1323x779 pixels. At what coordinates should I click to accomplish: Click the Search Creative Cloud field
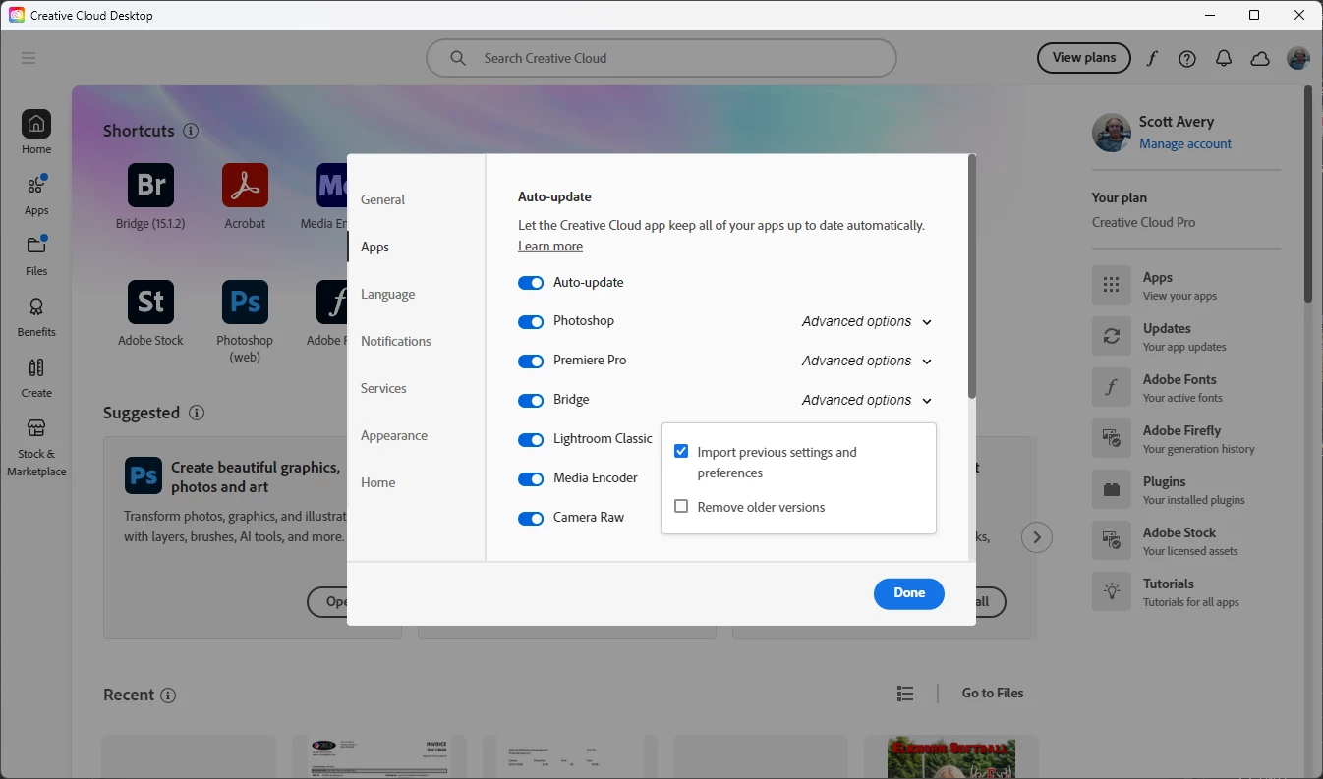[661, 58]
